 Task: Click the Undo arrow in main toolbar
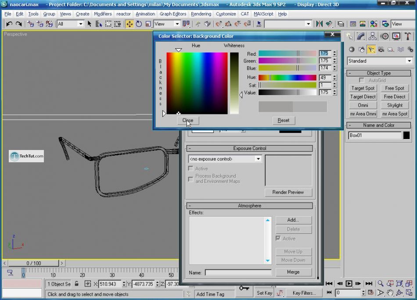[9, 24]
